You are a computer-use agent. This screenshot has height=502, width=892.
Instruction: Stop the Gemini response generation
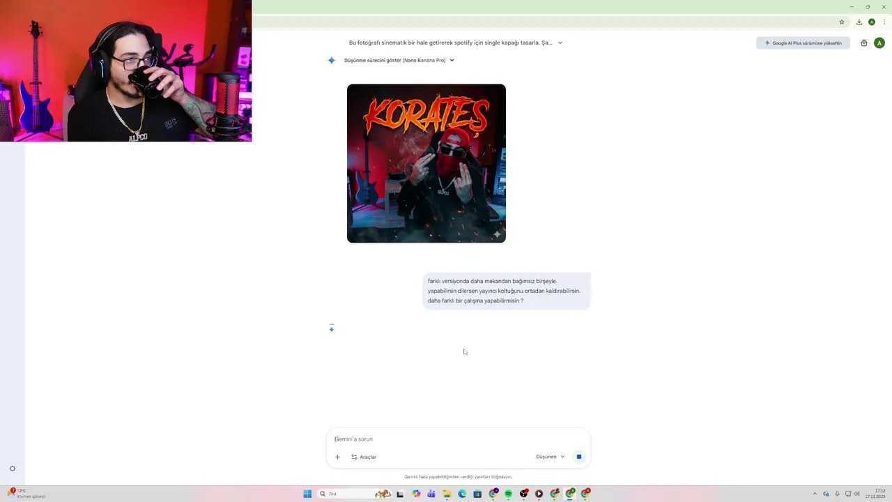(578, 457)
